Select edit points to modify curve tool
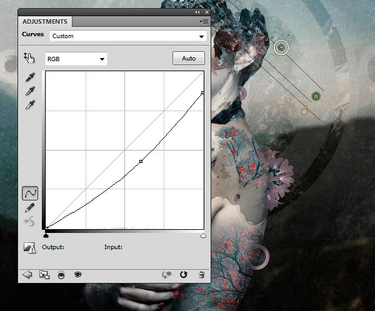 [30, 193]
